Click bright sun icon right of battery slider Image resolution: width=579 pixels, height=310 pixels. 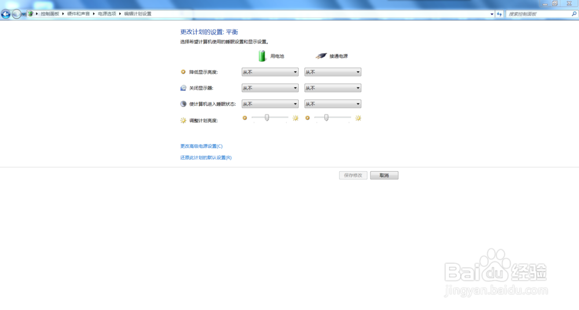coord(295,118)
